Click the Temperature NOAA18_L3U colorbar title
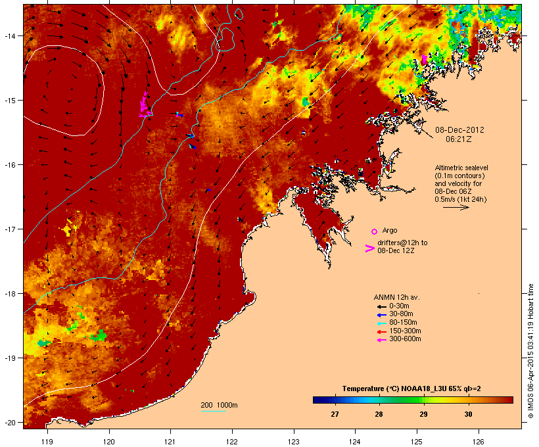The width and height of the screenshot is (539, 447). coord(411,388)
